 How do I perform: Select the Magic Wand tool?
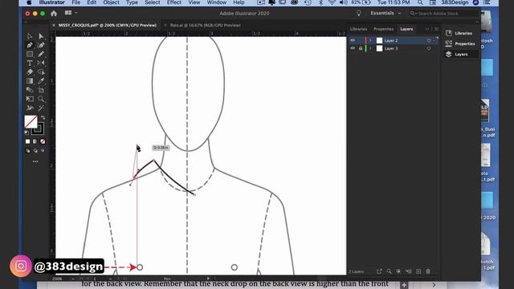click(41, 108)
